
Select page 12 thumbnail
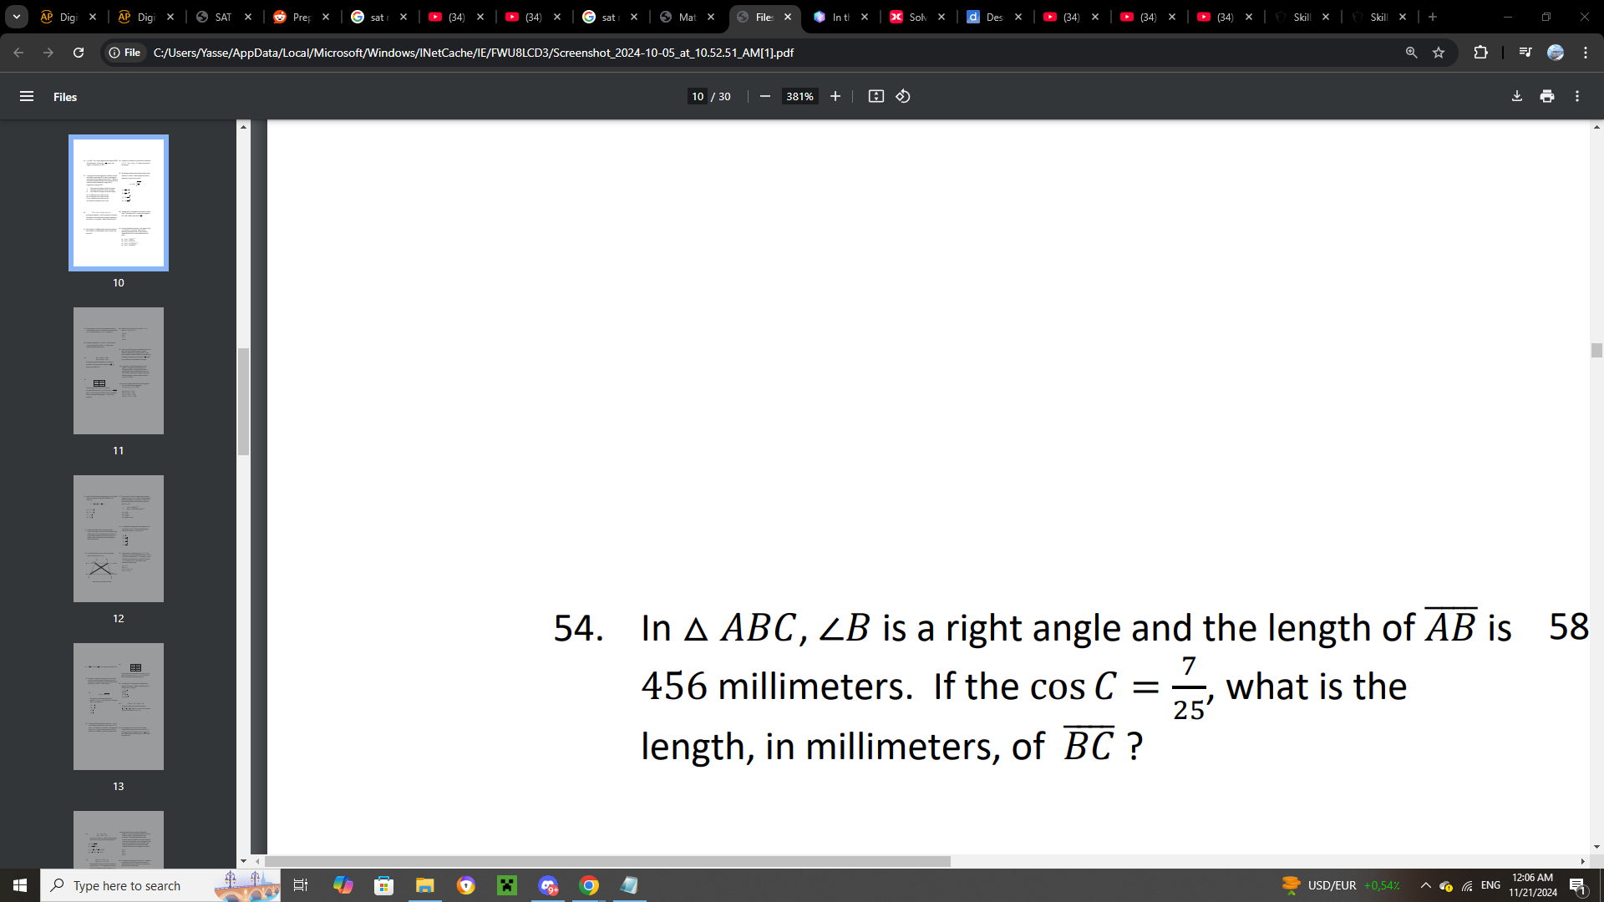click(x=119, y=539)
